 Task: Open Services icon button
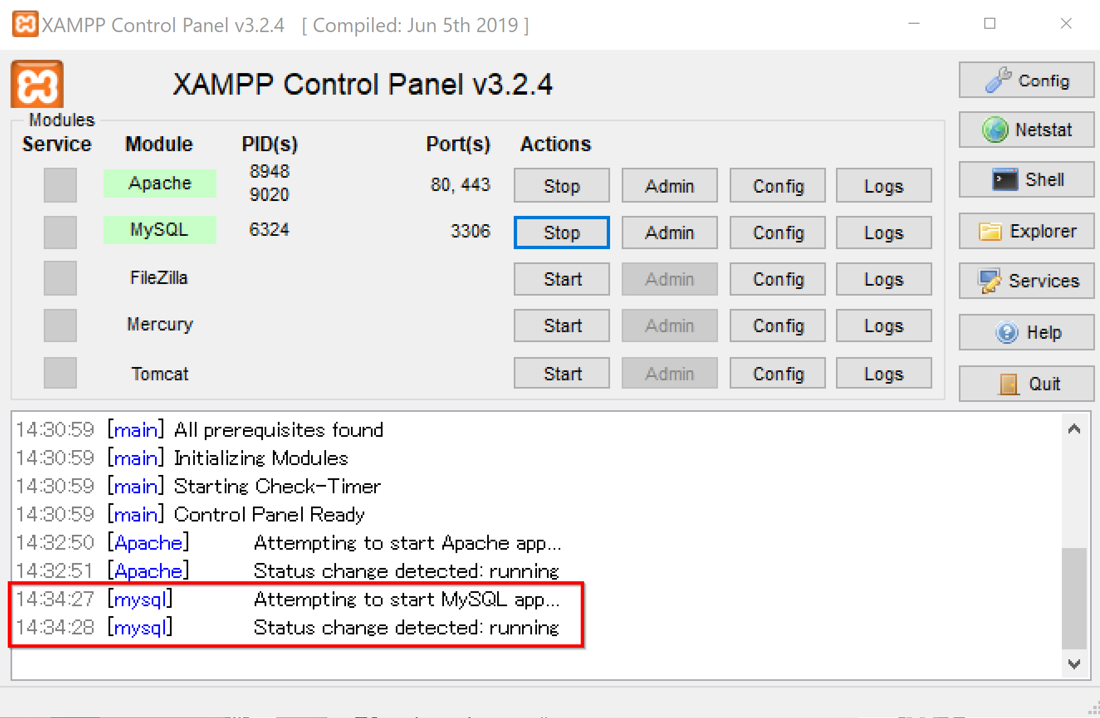(1026, 281)
